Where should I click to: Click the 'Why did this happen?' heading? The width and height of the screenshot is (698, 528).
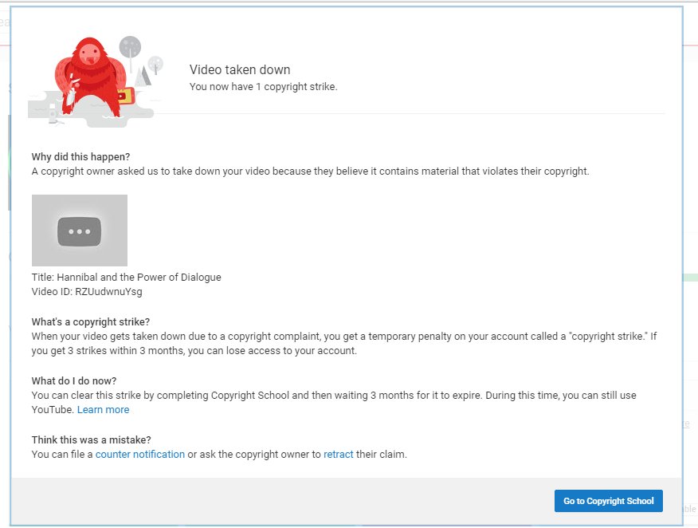click(x=80, y=156)
